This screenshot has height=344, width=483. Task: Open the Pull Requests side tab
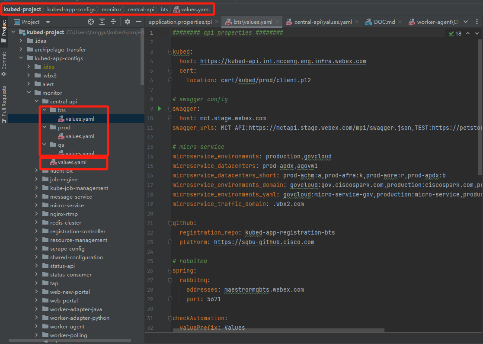coord(4,104)
